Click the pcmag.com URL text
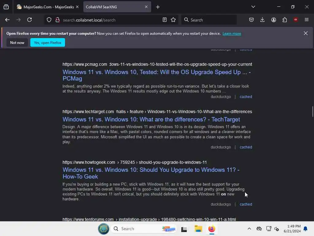The image size is (314, 236). tap(157, 64)
